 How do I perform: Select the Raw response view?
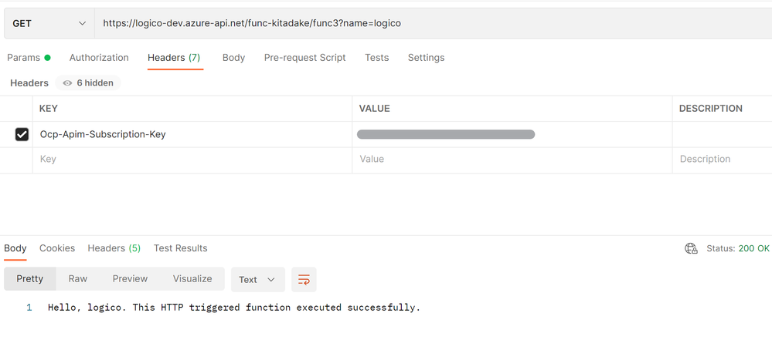(78, 278)
